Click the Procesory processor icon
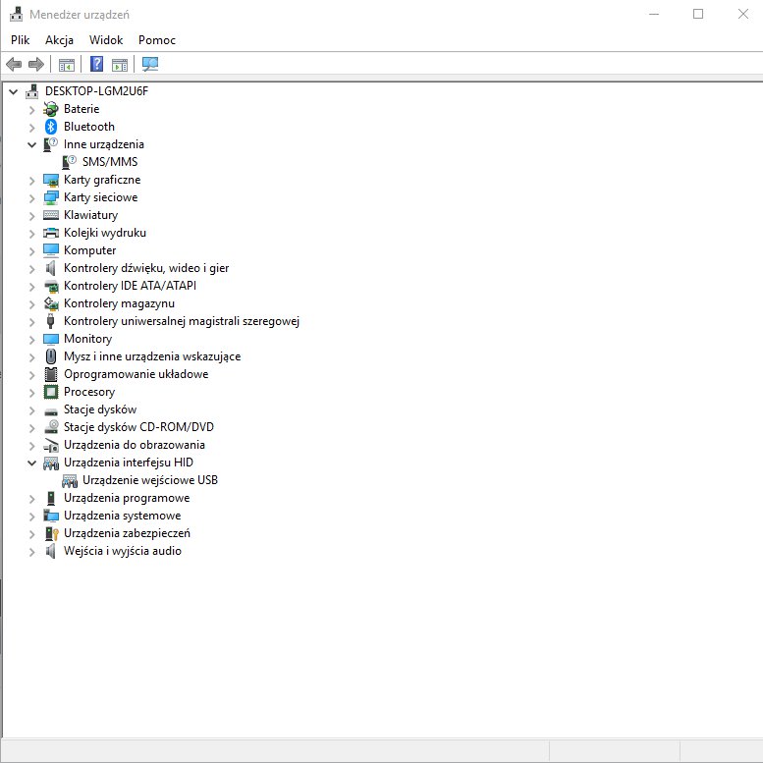 click(51, 392)
